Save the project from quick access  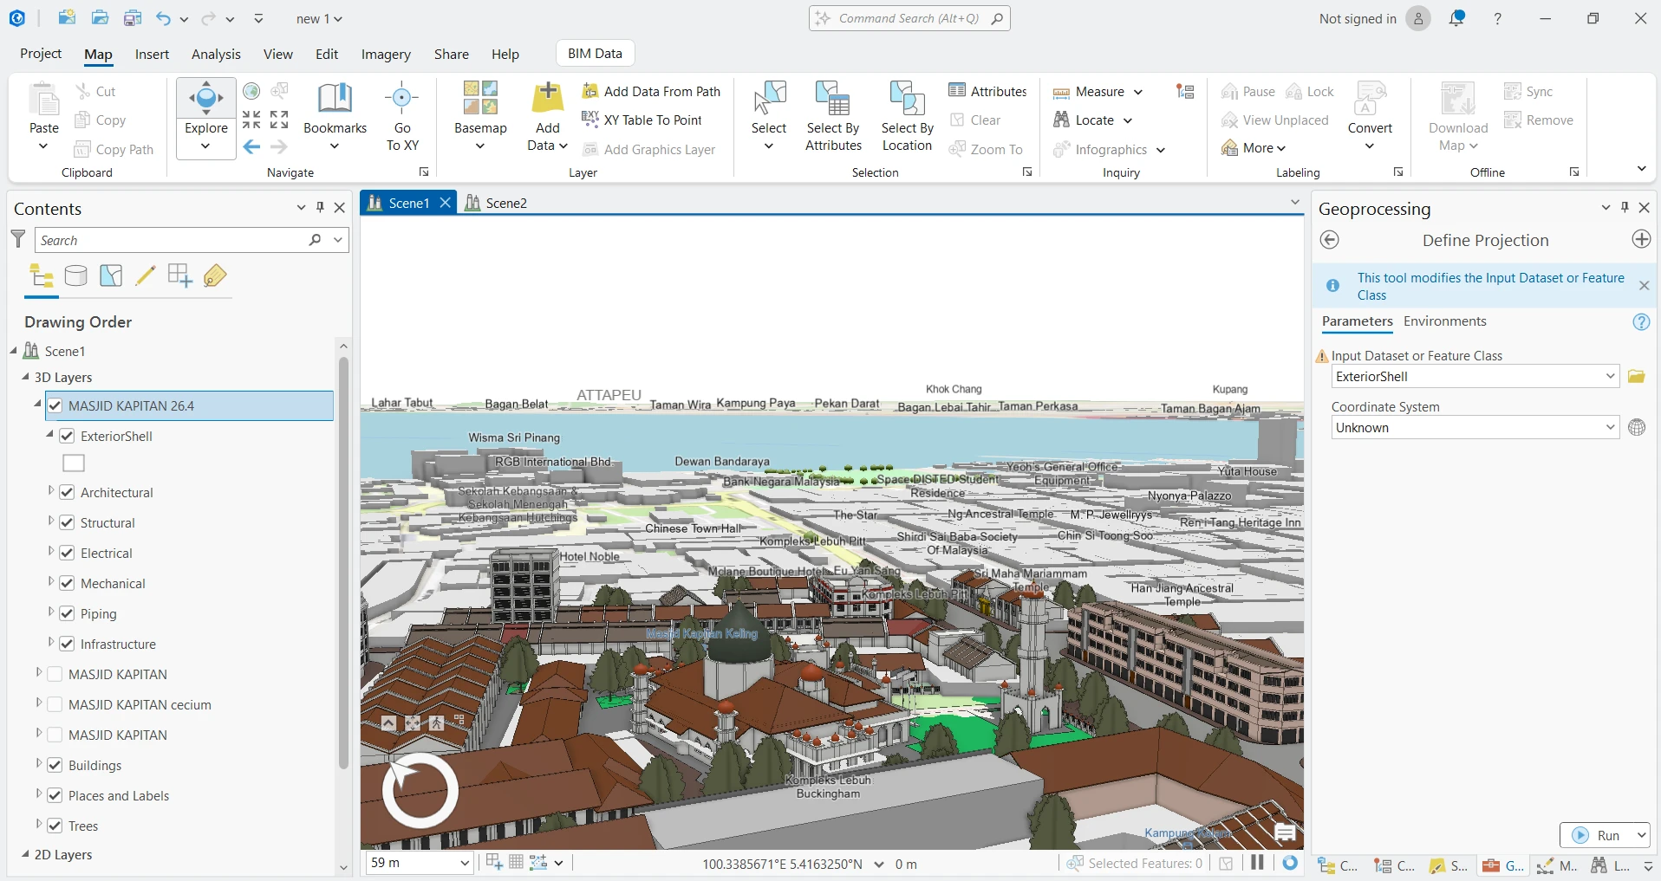(133, 18)
